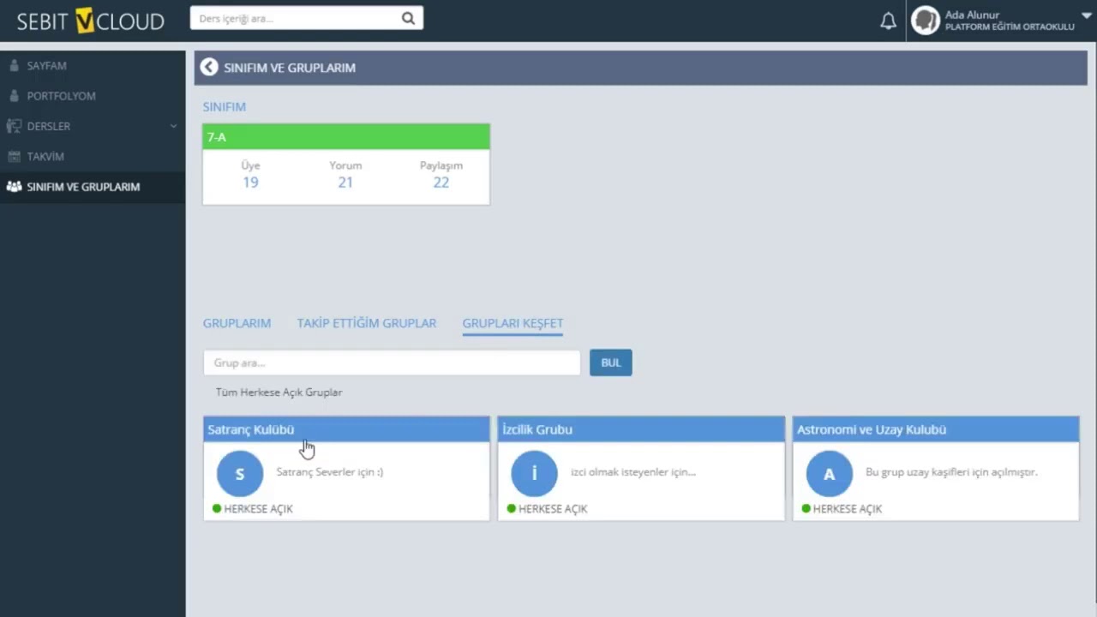1097x617 pixels.
Task: Click the Astronomi ve Uzay Kulübü A avatar
Action: coord(829,473)
